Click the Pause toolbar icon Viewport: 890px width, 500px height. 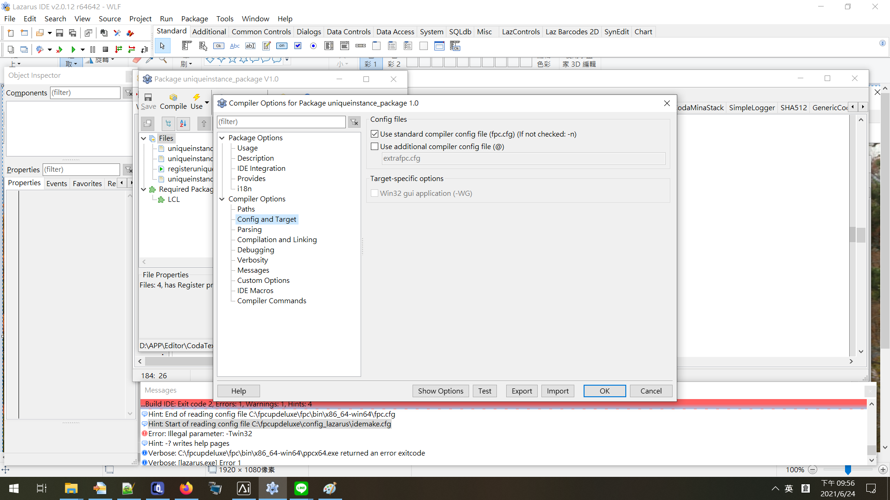point(93,50)
